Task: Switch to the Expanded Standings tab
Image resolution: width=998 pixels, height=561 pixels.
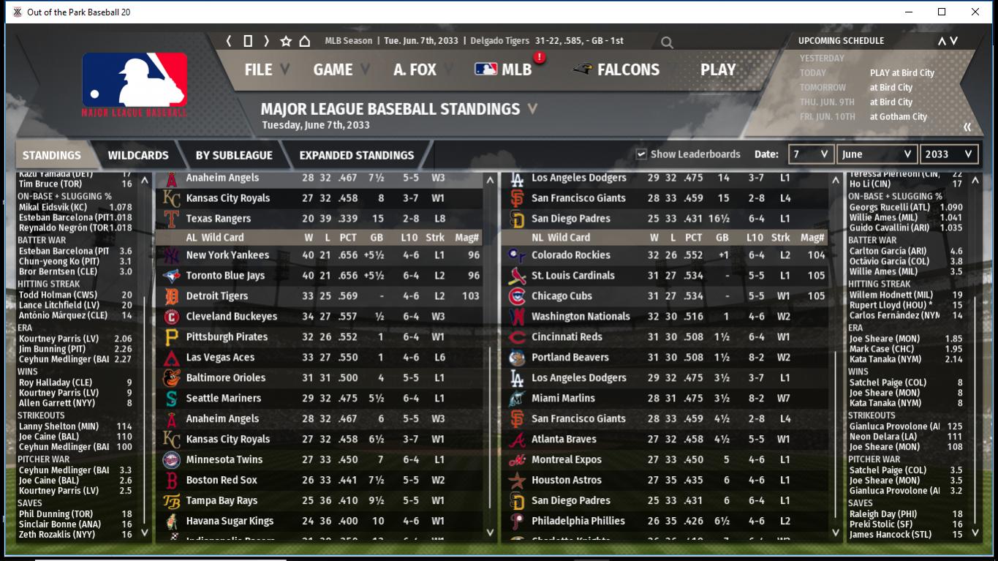Action: click(x=357, y=155)
